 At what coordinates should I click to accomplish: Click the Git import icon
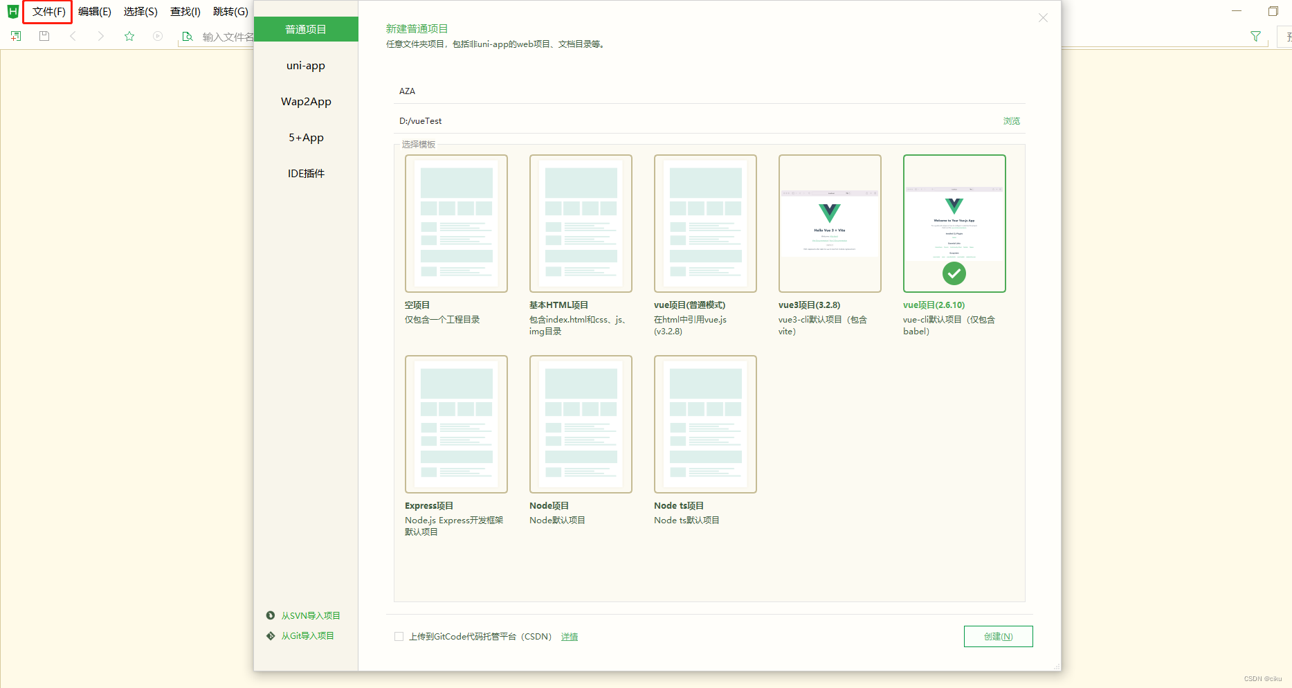(x=271, y=635)
